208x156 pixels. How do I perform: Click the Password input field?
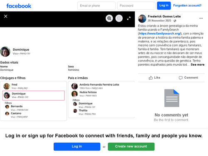tap(136, 6)
